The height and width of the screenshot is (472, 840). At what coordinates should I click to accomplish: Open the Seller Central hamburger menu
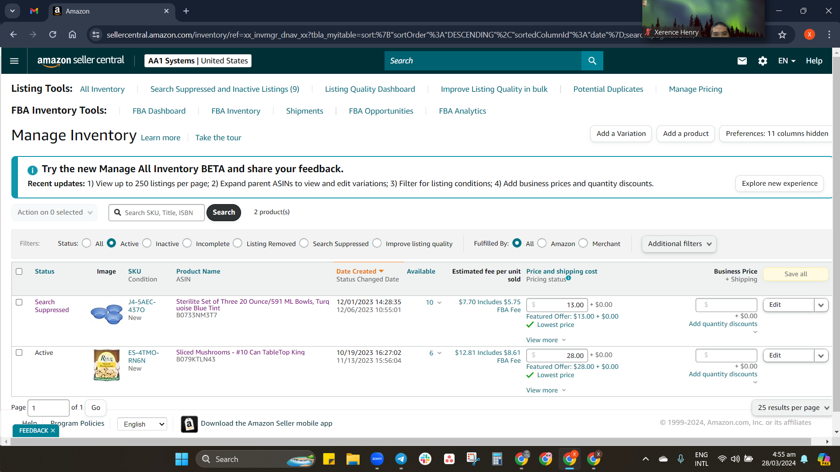14,61
